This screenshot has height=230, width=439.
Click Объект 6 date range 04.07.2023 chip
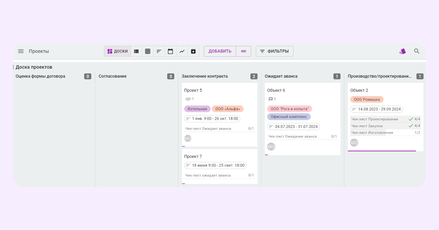point(293,127)
